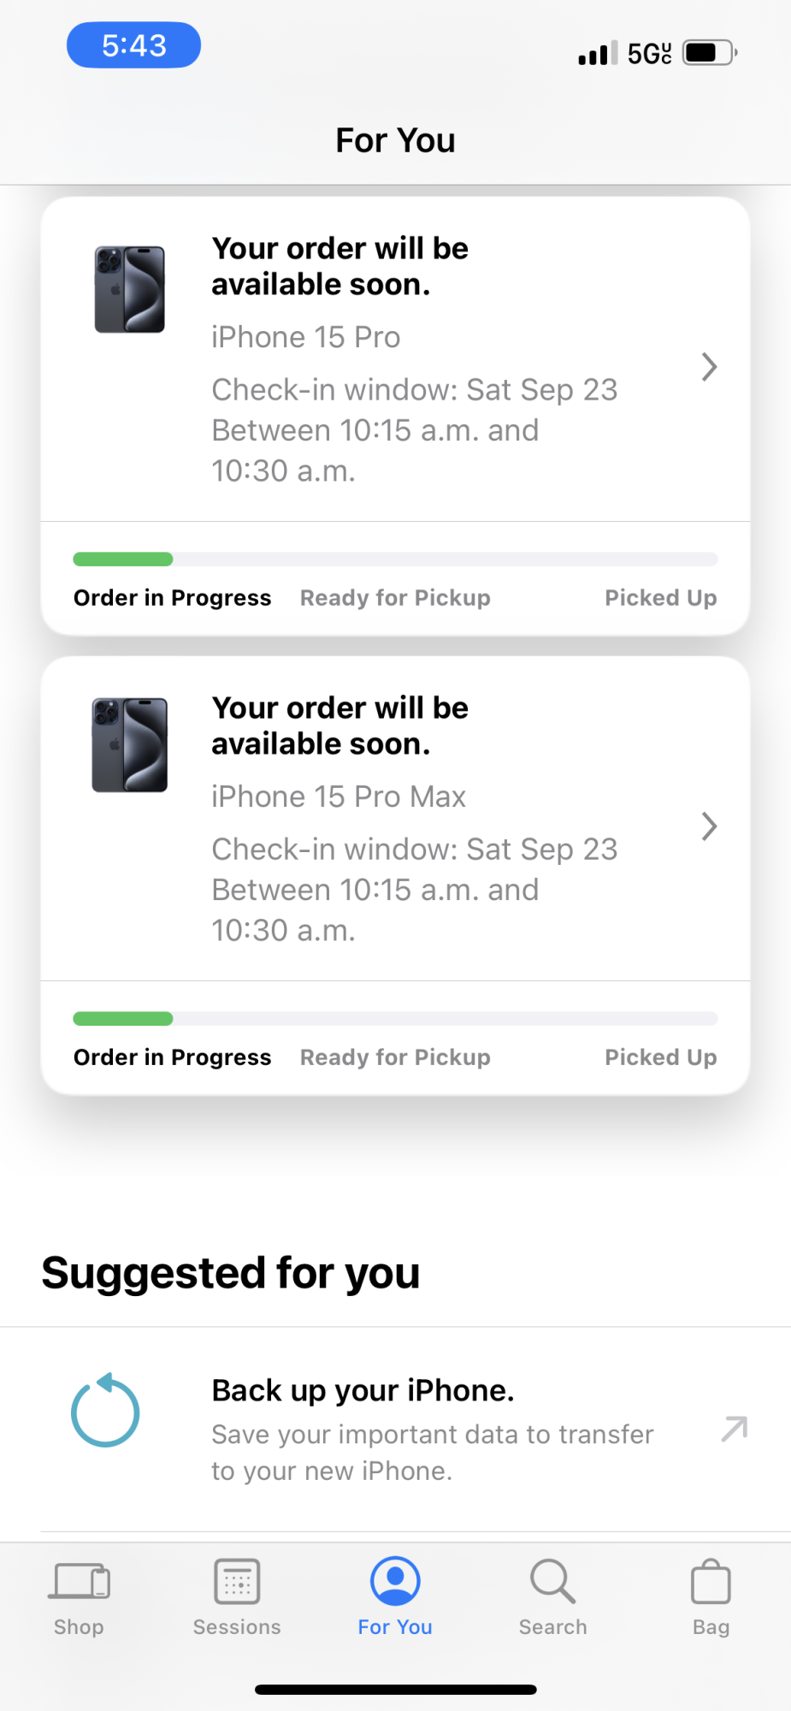The height and width of the screenshot is (1711, 791).
Task: Tap the backup circular arrow icon
Action: pos(105,1412)
